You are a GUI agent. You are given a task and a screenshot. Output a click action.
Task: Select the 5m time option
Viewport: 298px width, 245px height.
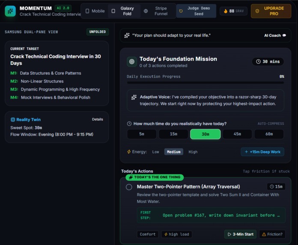[x=142, y=134]
